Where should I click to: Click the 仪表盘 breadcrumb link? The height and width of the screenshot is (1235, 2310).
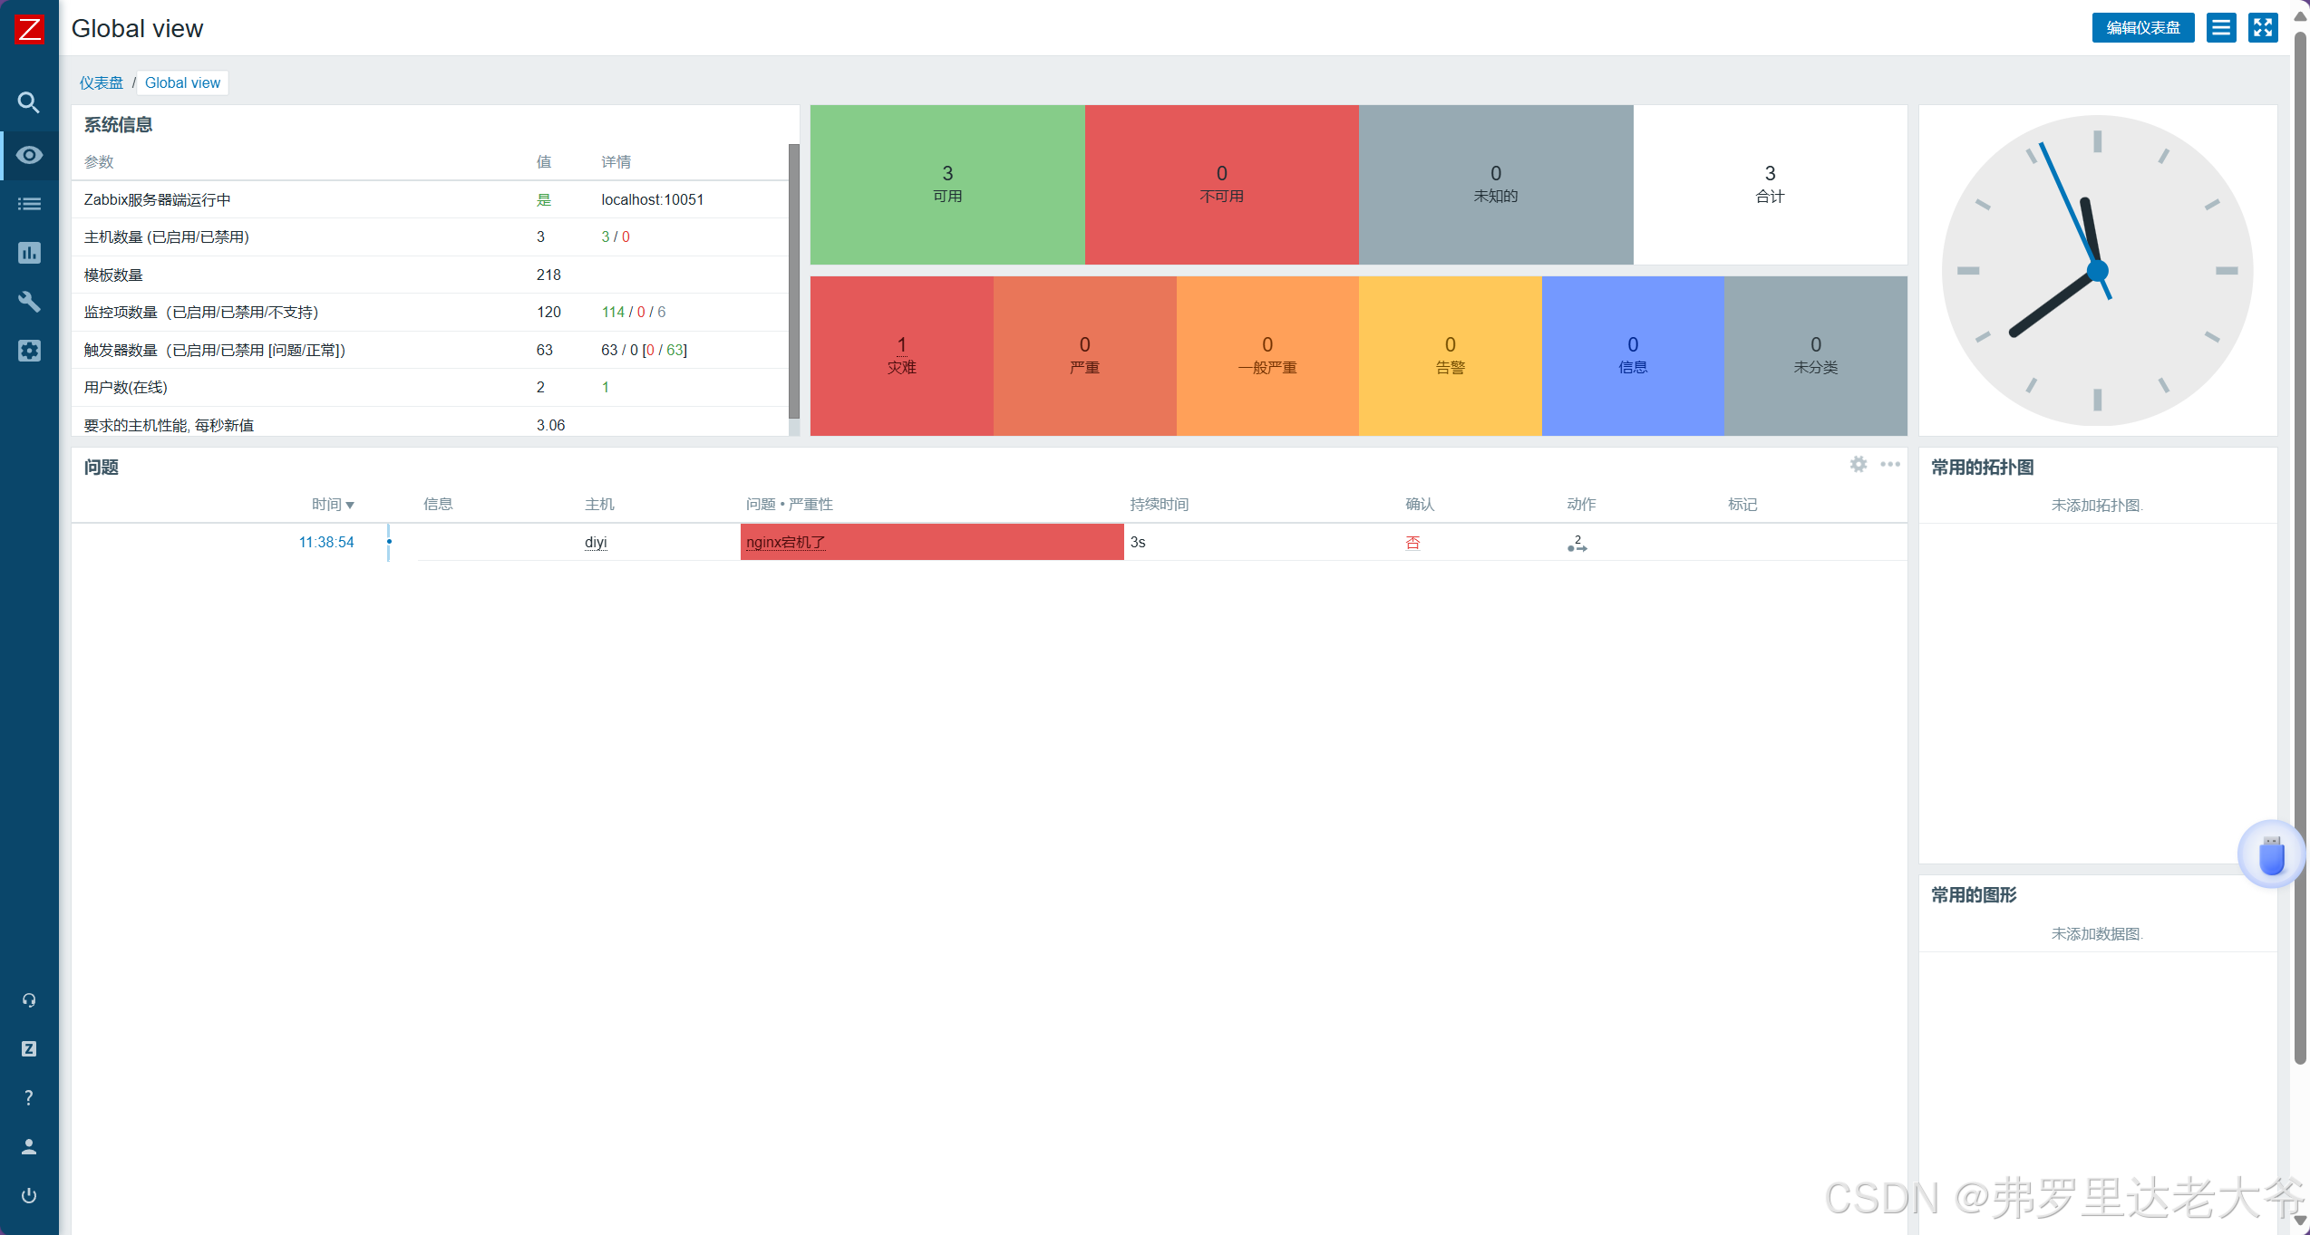tap(101, 83)
